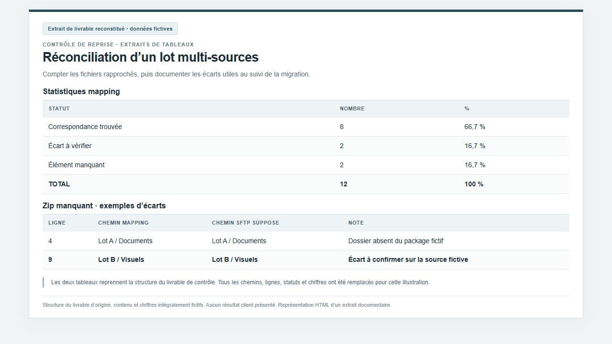
Task: Click the 66,7 % percentage cell
Action: tap(475, 127)
